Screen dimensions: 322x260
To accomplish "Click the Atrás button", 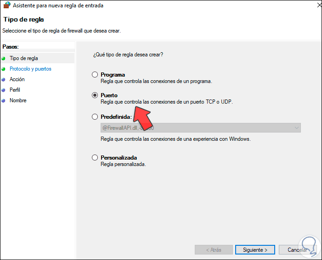I will (x=213, y=250).
